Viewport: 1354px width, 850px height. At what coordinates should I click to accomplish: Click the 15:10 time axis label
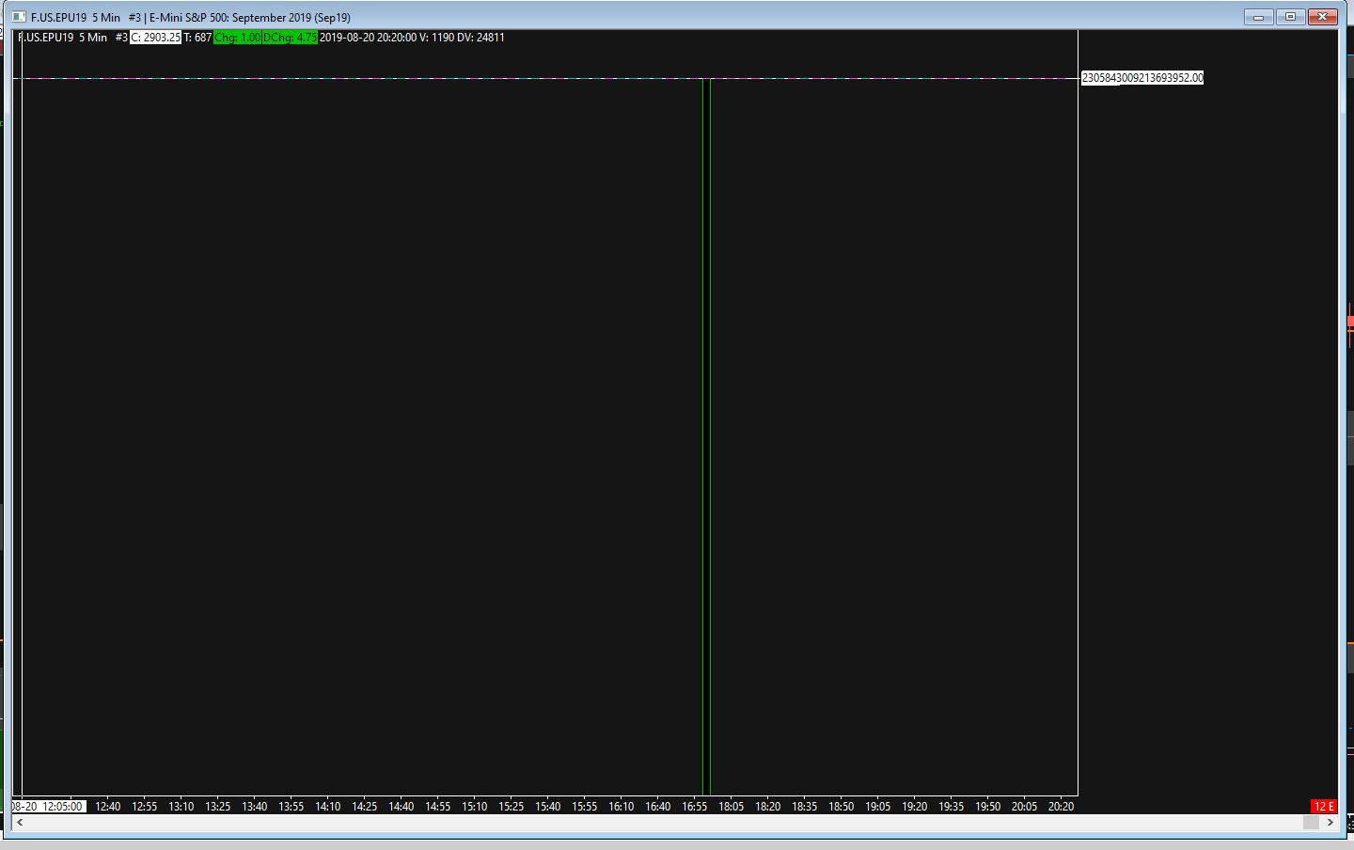(x=475, y=807)
